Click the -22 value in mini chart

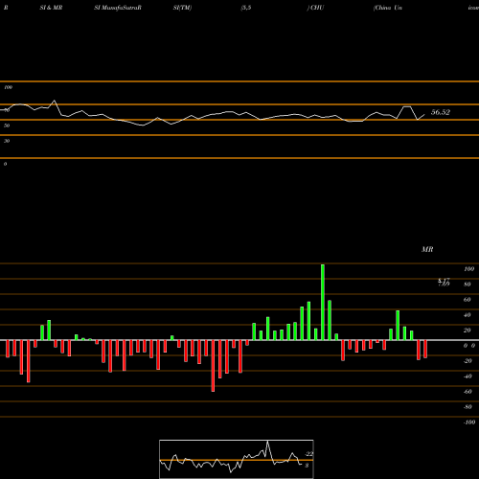(308, 454)
